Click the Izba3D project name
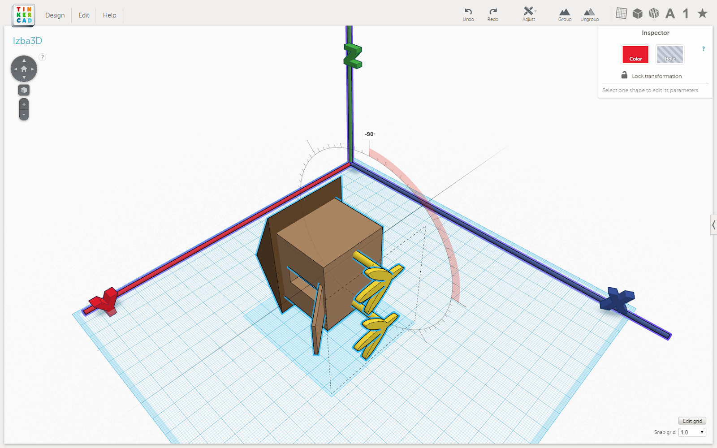717x448 pixels. click(27, 41)
